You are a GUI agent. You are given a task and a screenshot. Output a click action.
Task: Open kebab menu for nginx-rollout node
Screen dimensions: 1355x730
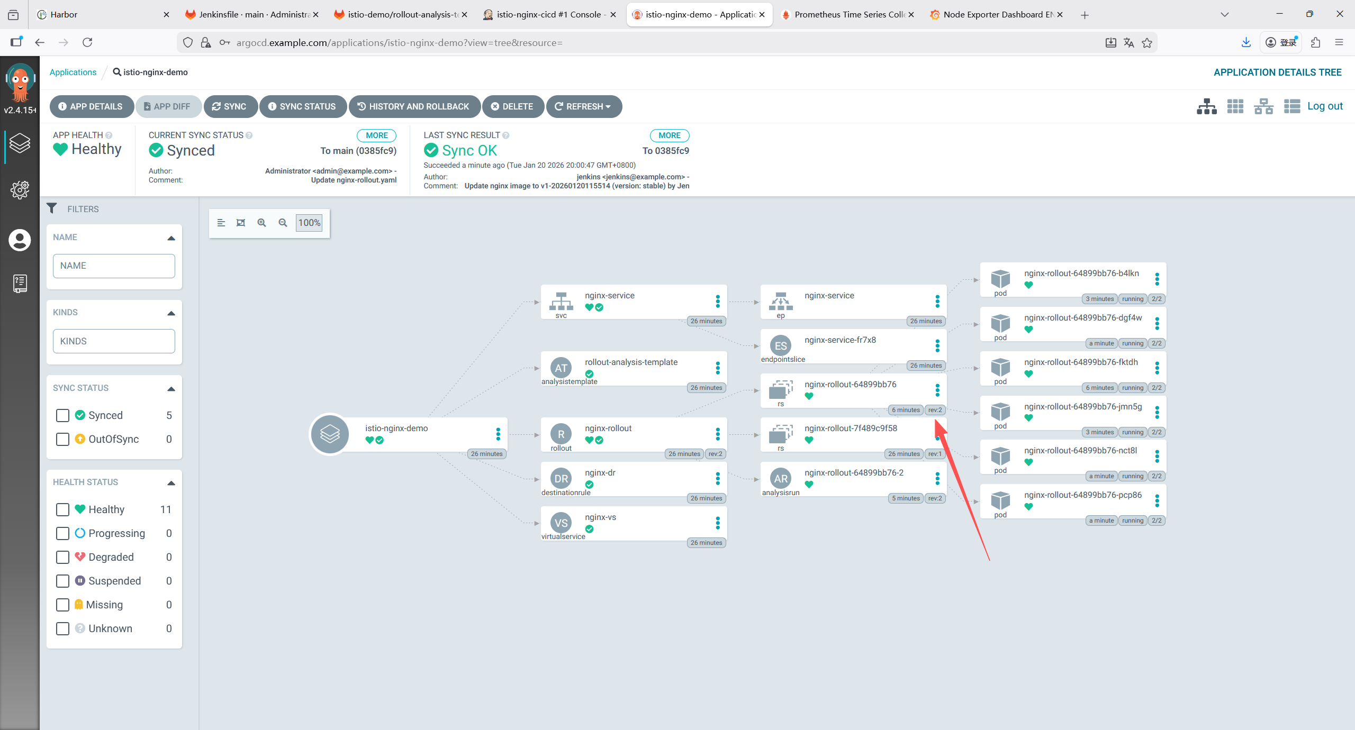click(x=718, y=434)
